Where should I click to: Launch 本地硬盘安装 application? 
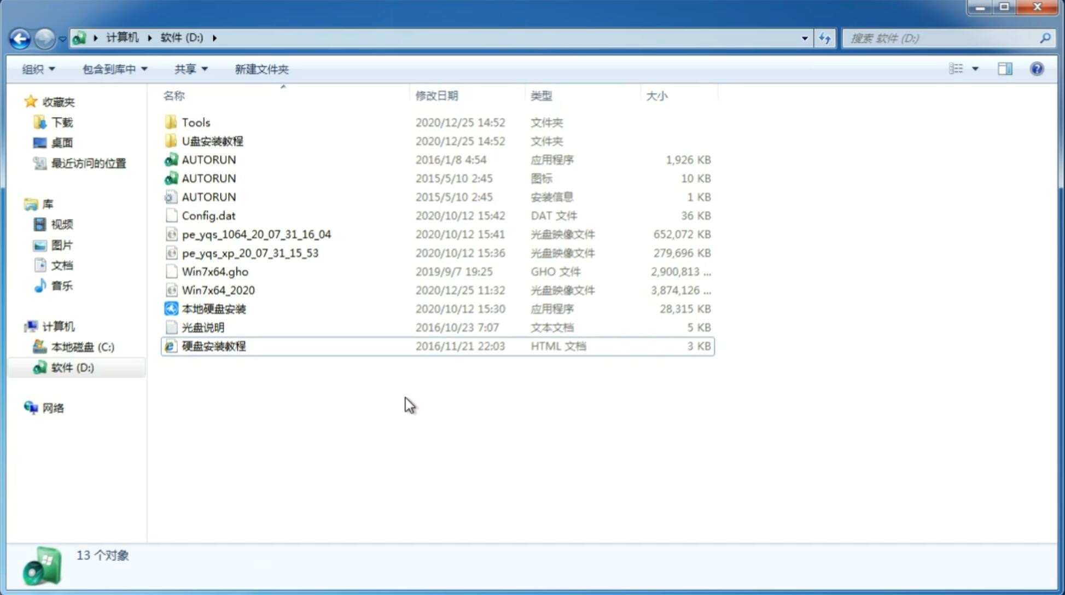(x=213, y=308)
